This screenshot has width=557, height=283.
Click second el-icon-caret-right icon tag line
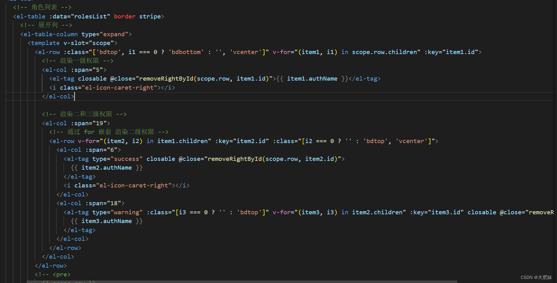127,185
